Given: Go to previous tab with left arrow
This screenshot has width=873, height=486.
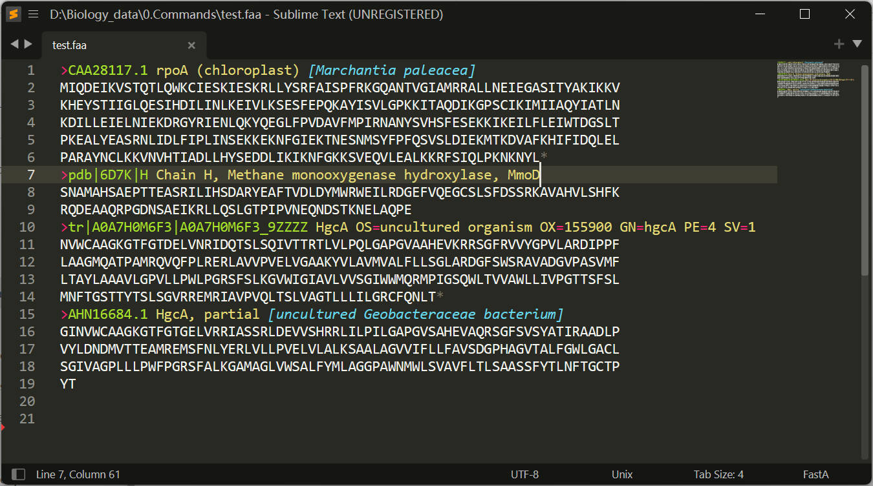Looking at the screenshot, I should 15,44.
